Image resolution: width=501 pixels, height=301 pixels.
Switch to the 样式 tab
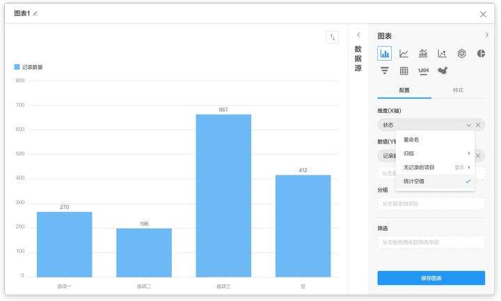click(458, 91)
